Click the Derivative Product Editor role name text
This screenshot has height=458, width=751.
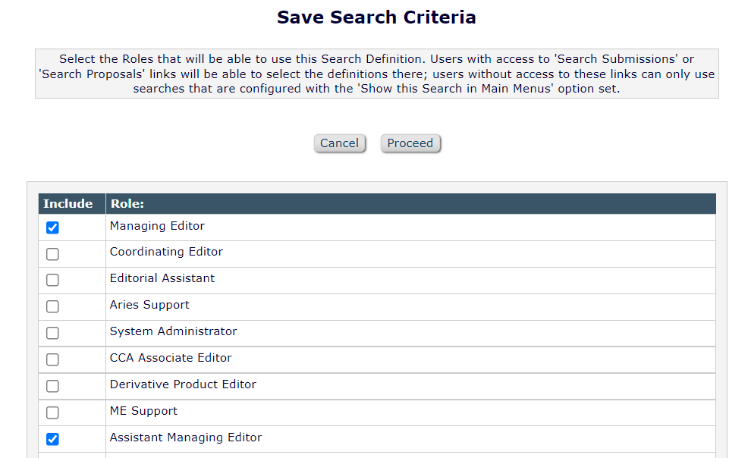click(x=183, y=384)
